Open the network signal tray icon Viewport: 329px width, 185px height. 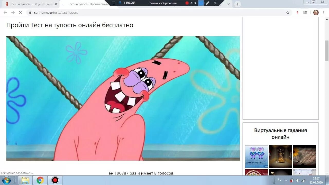pyautogui.click(x=303, y=180)
